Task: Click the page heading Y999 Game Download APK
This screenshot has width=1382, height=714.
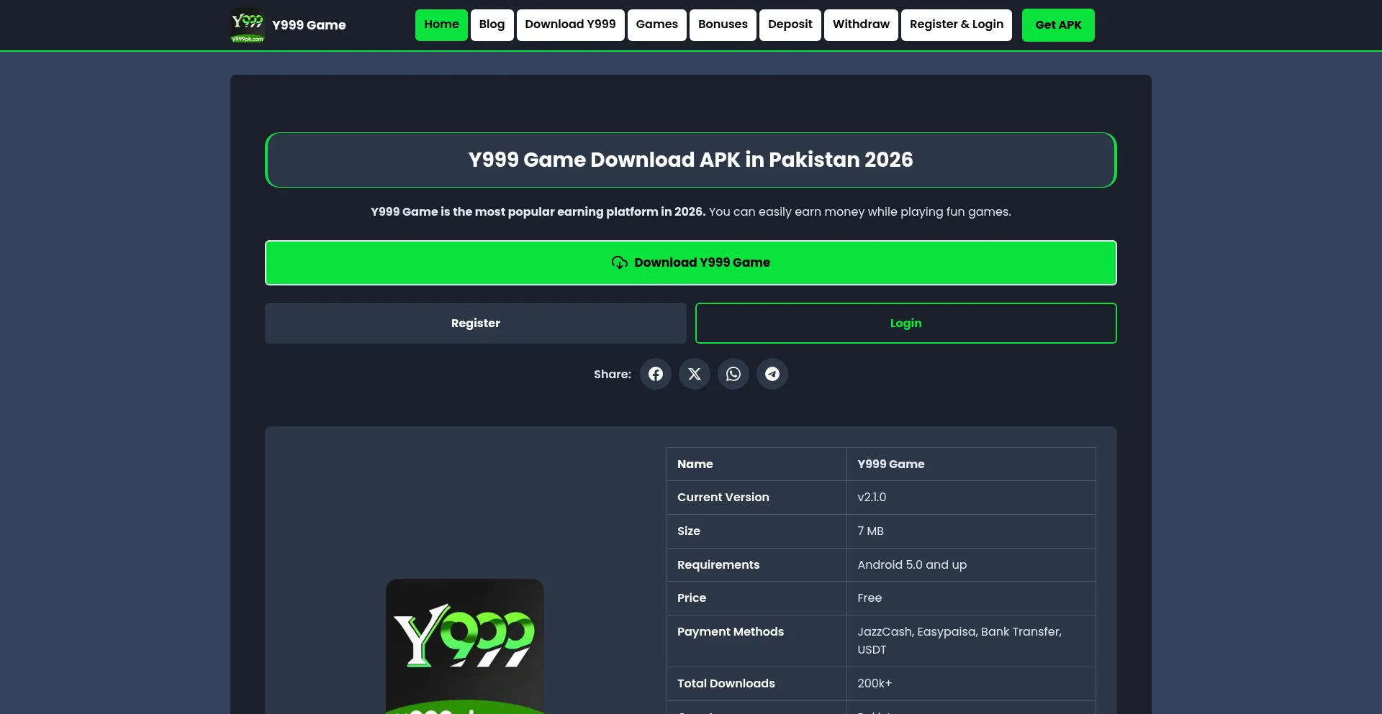Action: click(691, 160)
